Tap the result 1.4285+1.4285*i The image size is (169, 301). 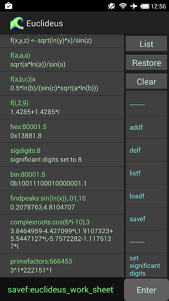(x=35, y=112)
